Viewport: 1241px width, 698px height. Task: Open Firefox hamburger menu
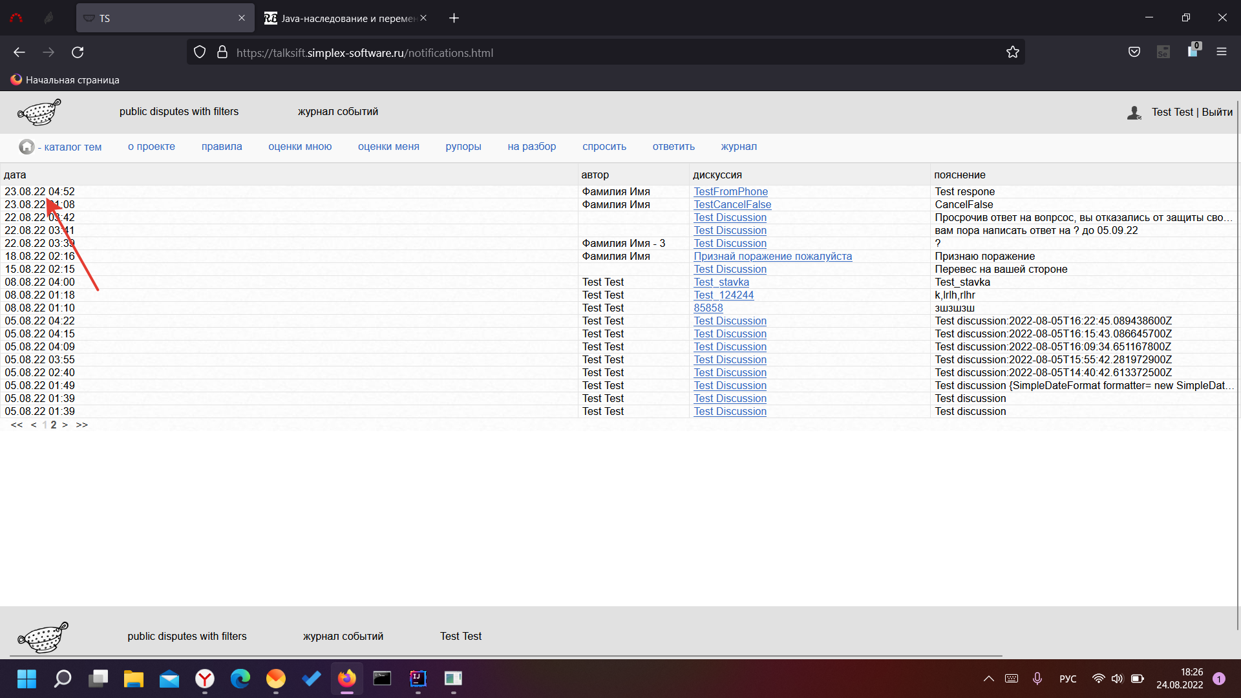click(x=1222, y=52)
